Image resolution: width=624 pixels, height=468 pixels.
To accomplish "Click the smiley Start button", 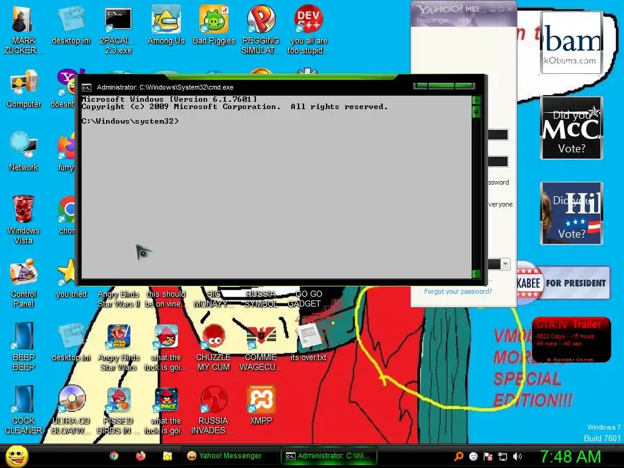I will pos(16,456).
